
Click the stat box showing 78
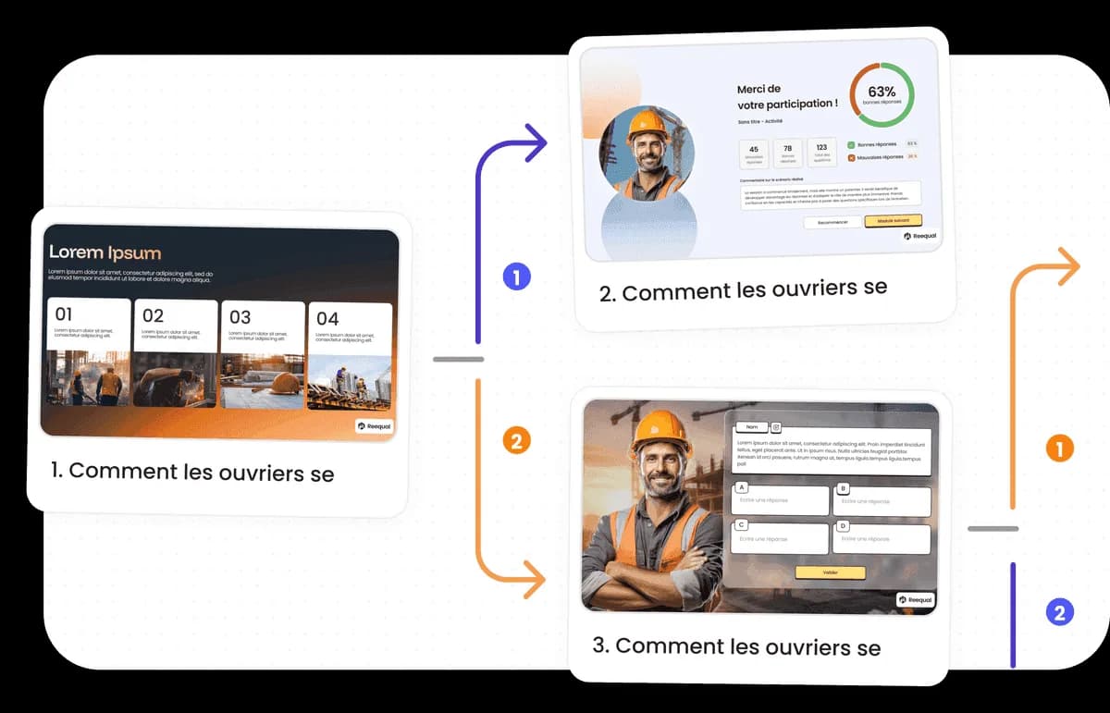(788, 153)
